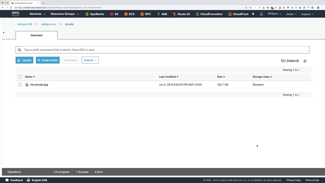Open the Terms of Use link
Viewport: 325px width, 183px height.
click(x=312, y=180)
